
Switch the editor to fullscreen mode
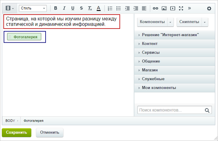pos(181,8)
